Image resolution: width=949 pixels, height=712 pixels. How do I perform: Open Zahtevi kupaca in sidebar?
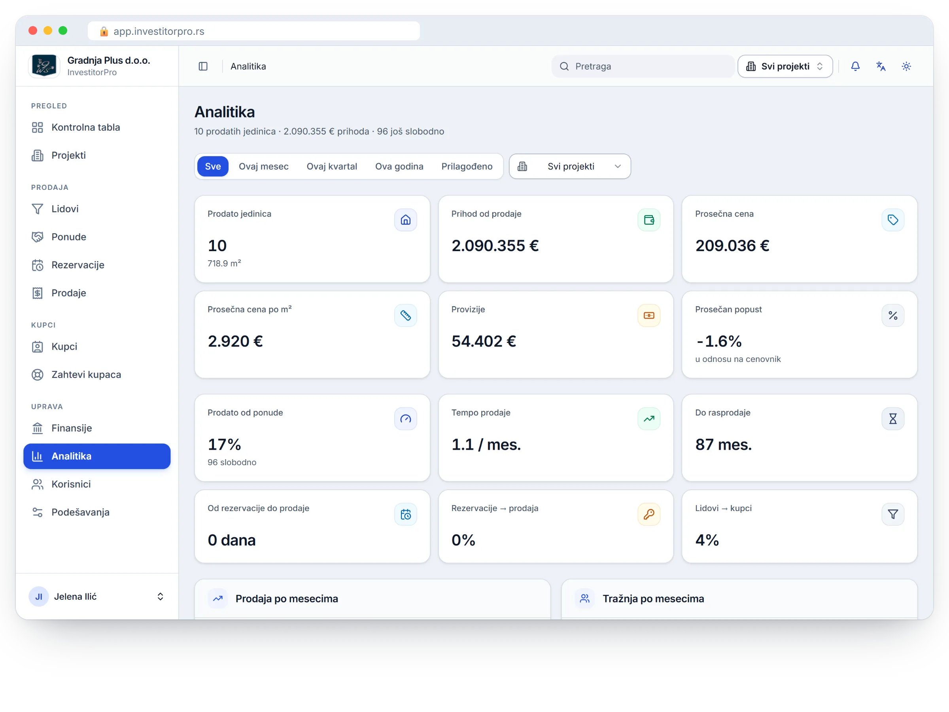click(96, 375)
